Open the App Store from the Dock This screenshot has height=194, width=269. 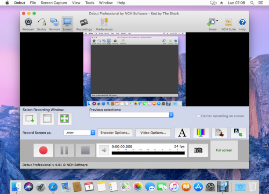(x=198, y=187)
